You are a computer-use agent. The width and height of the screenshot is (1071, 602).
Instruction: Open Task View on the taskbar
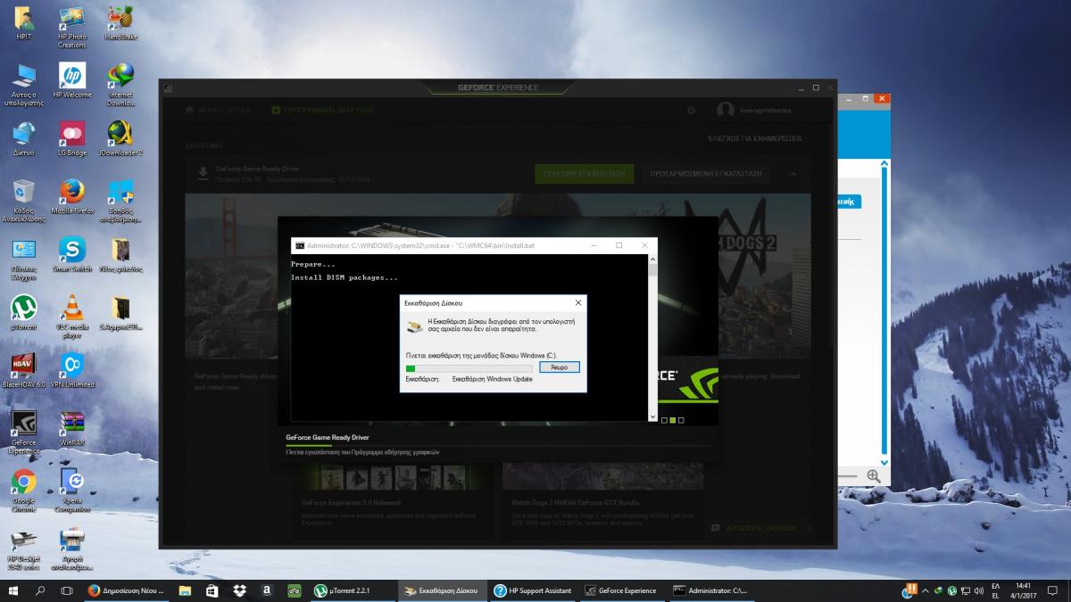coord(66,590)
